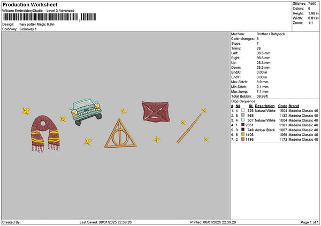Select the red howler envelope motif

click(x=156, y=111)
